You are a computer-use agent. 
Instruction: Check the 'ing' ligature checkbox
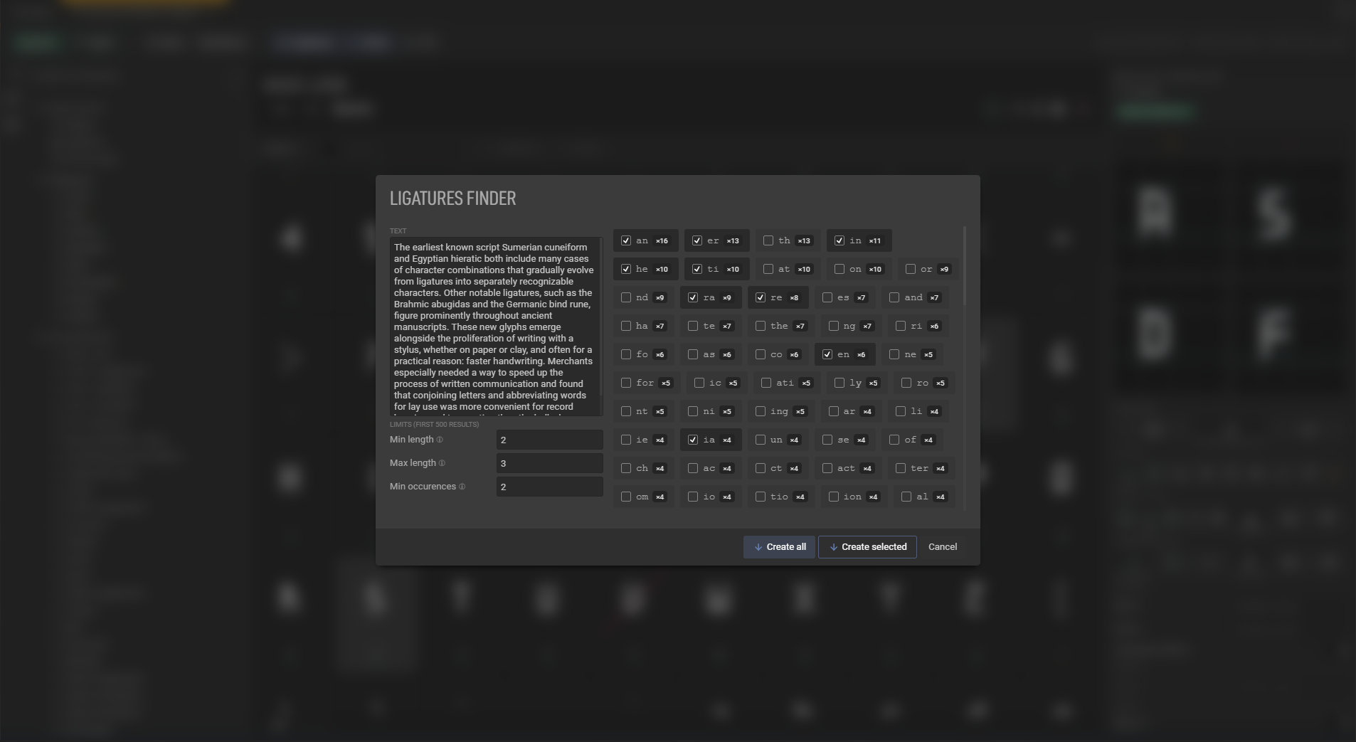coord(761,411)
